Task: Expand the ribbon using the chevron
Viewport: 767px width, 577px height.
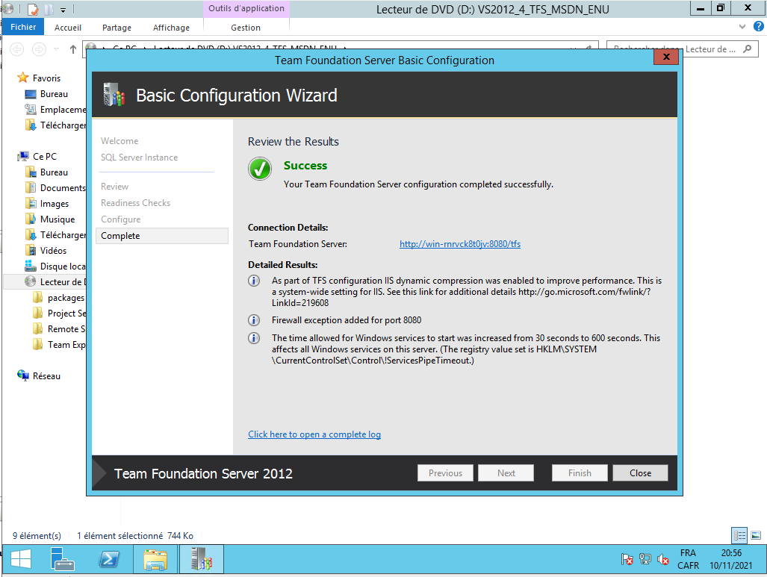Action: (x=742, y=27)
